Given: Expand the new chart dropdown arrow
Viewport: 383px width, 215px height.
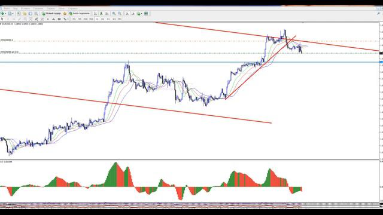Looking at the screenshot, I should 5,14.
